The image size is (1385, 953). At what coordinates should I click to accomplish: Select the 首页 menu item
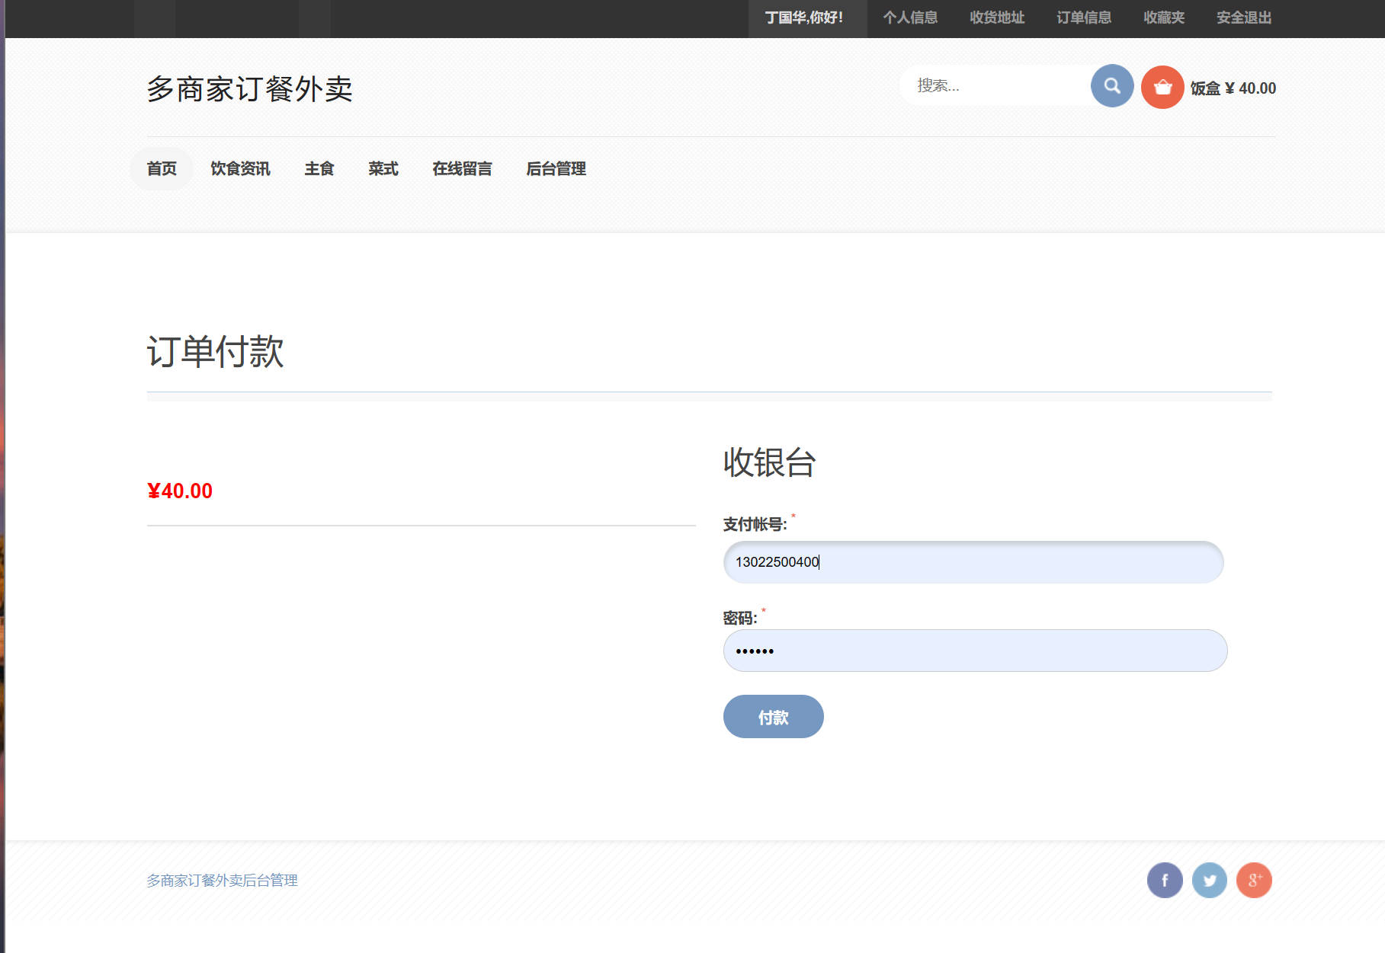coord(161,168)
